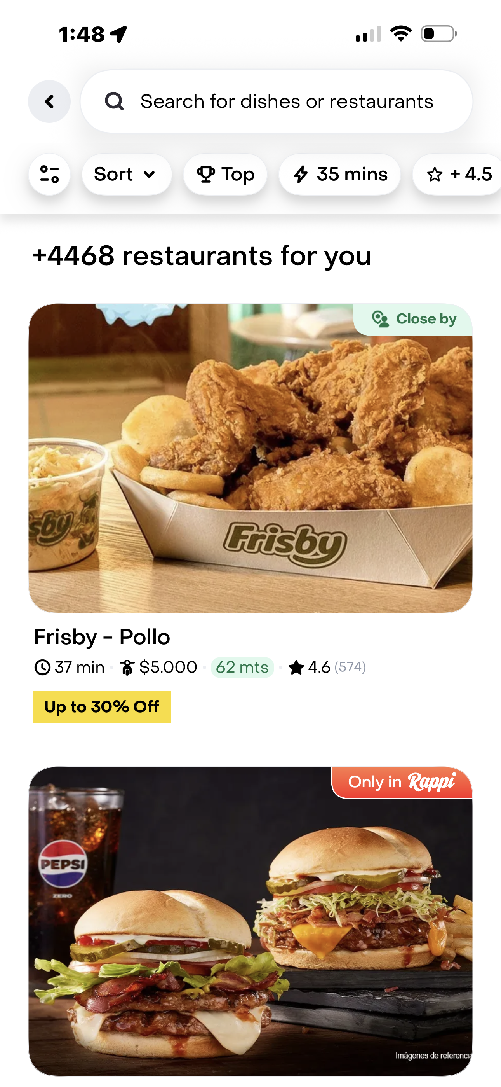This screenshot has width=501, height=1087.
Task: Tap the courier delivery fee icon
Action: (127, 668)
